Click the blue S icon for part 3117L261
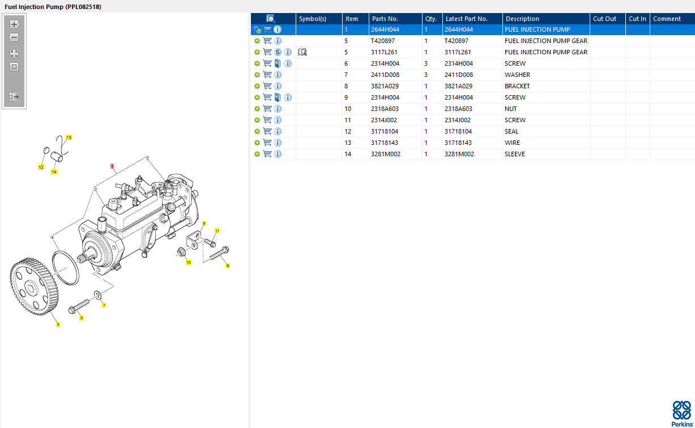Viewport: 695px width, 428px height. [x=278, y=52]
